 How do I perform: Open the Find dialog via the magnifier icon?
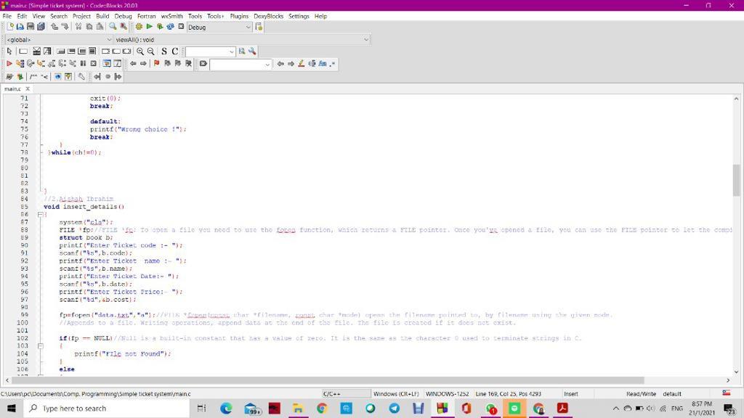click(112, 27)
